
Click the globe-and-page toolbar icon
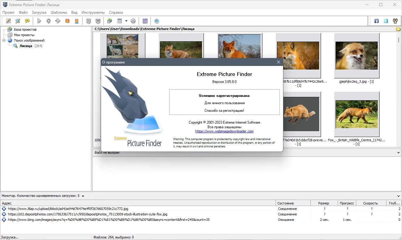point(110,21)
